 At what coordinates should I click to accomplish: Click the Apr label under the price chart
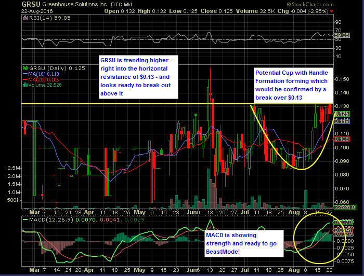tap(89, 212)
